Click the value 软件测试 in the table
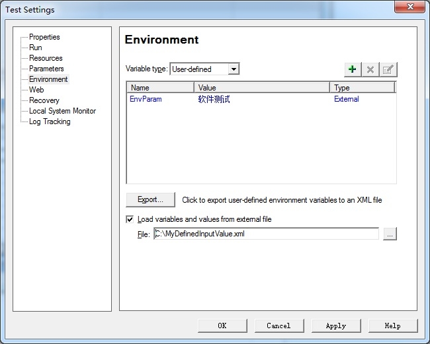 pyautogui.click(x=214, y=99)
